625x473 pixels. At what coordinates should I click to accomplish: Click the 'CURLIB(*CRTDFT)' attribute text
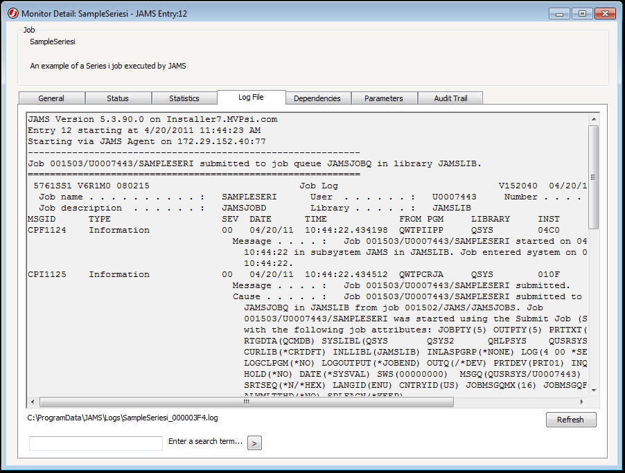point(285,352)
